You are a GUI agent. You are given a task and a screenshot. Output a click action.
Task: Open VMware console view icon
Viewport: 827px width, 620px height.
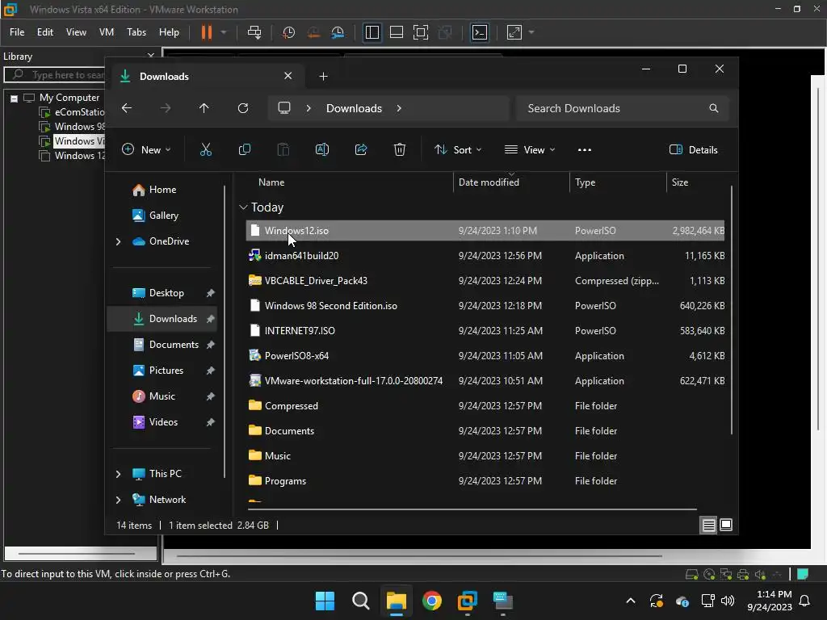pyautogui.click(x=480, y=32)
